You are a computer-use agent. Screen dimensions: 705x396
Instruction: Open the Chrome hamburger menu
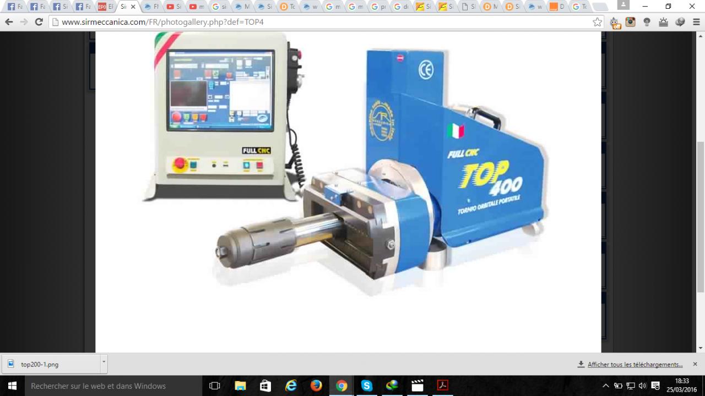click(696, 22)
